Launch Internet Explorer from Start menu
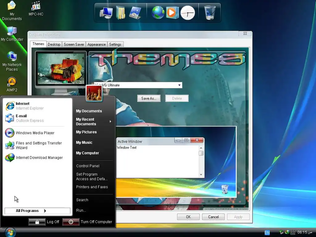The height and width of the screenshot is (237, 316). tap(38, 106)
